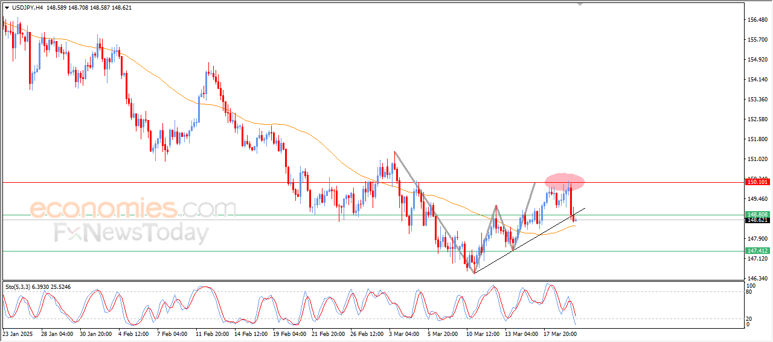773x342 pixels.
Task: Click the 151.800 price axis value
Action: coord(757,139)
